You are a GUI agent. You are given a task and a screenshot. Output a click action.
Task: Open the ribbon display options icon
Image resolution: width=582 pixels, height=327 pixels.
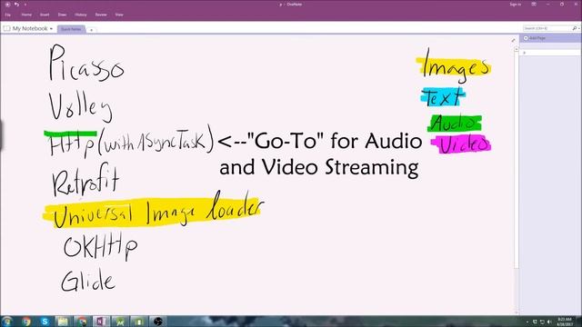click(x=534, y=5)
